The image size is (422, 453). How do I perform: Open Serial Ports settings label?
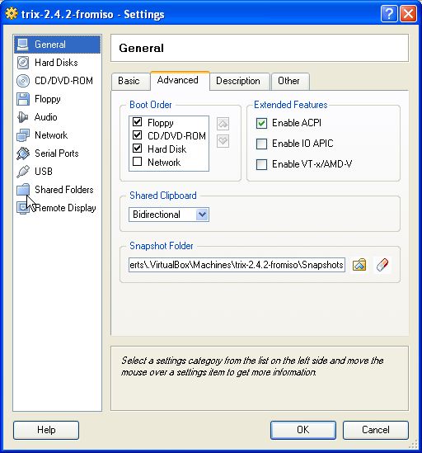[57, 153]
